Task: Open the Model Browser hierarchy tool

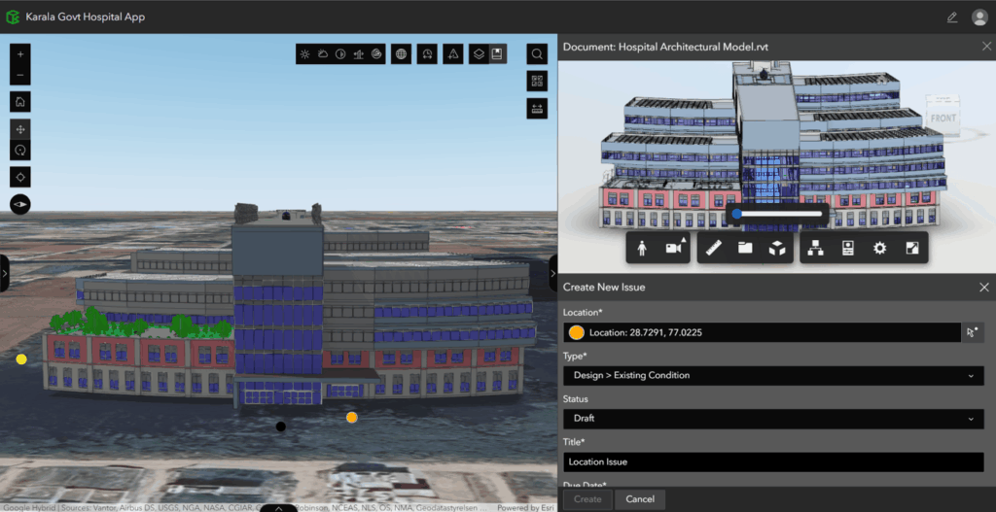Action: point(816,249)
